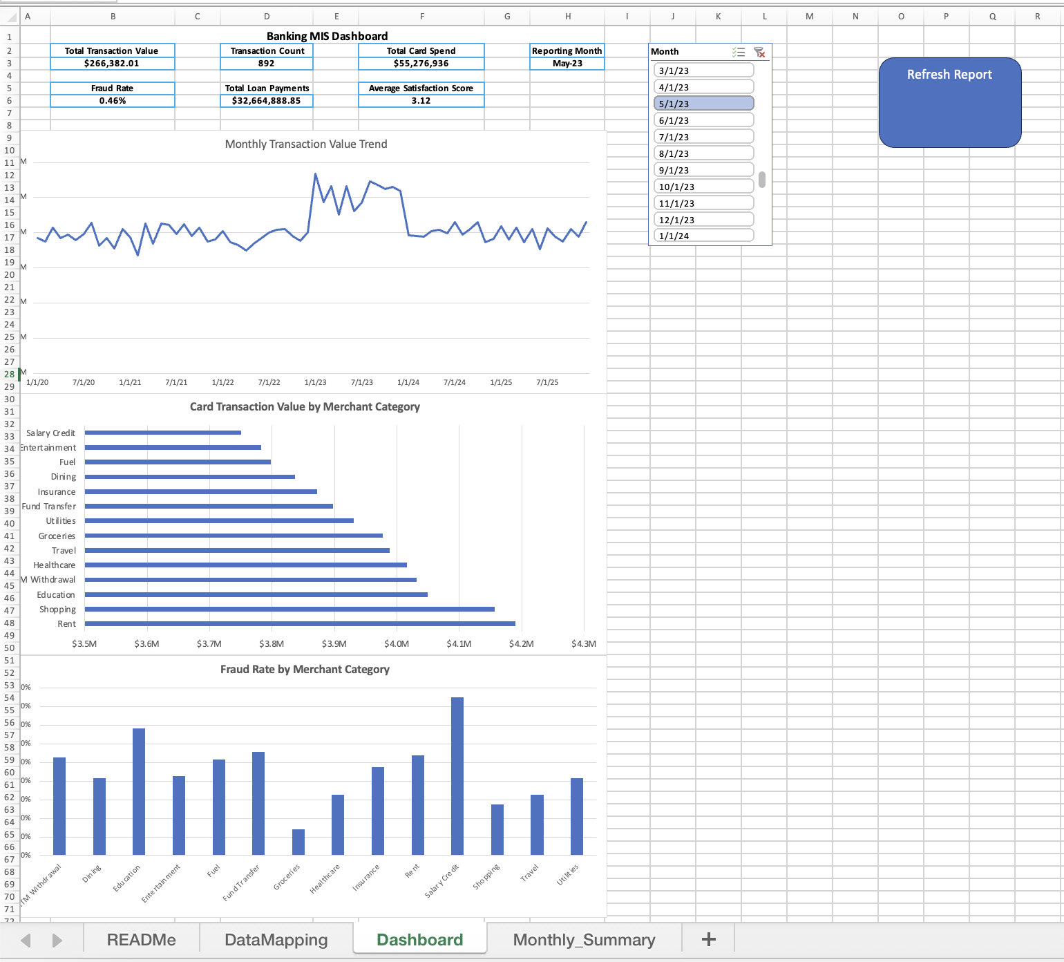The image size is (1064, 962).
Task: Click the Total Loan Payments label cell
Action: (x=267, y=88)
